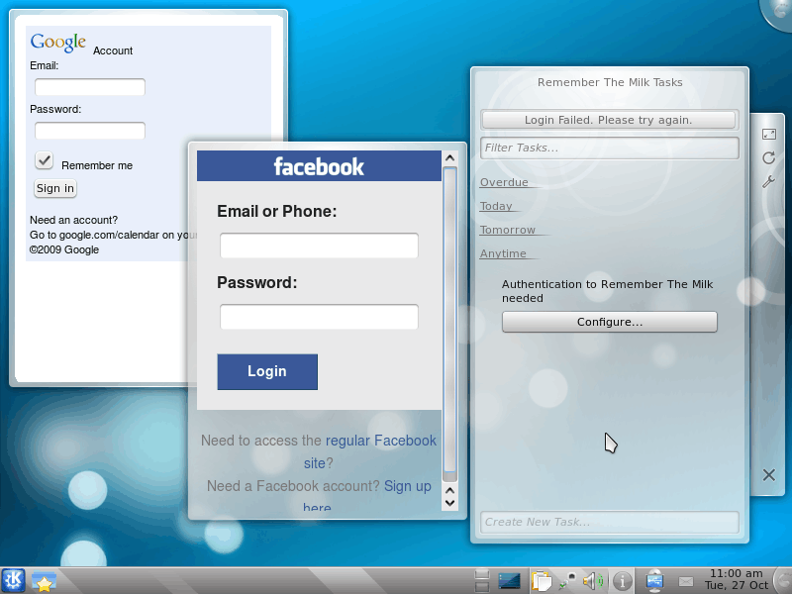Open the panel toolbox at the taskbar end
The width and height of the screenshot is (792, 594).
tap(783, 581)
